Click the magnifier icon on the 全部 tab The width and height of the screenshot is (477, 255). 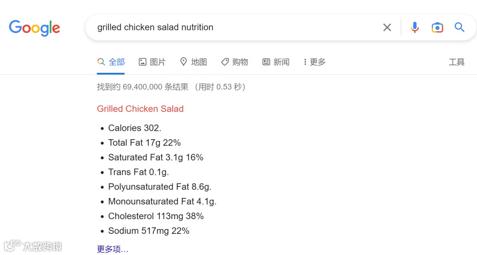(x=101, y=62)
